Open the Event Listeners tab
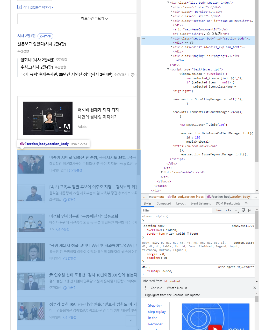Viewport: 259px width, 330px height. pyautogui.click(x=200, y=203)
